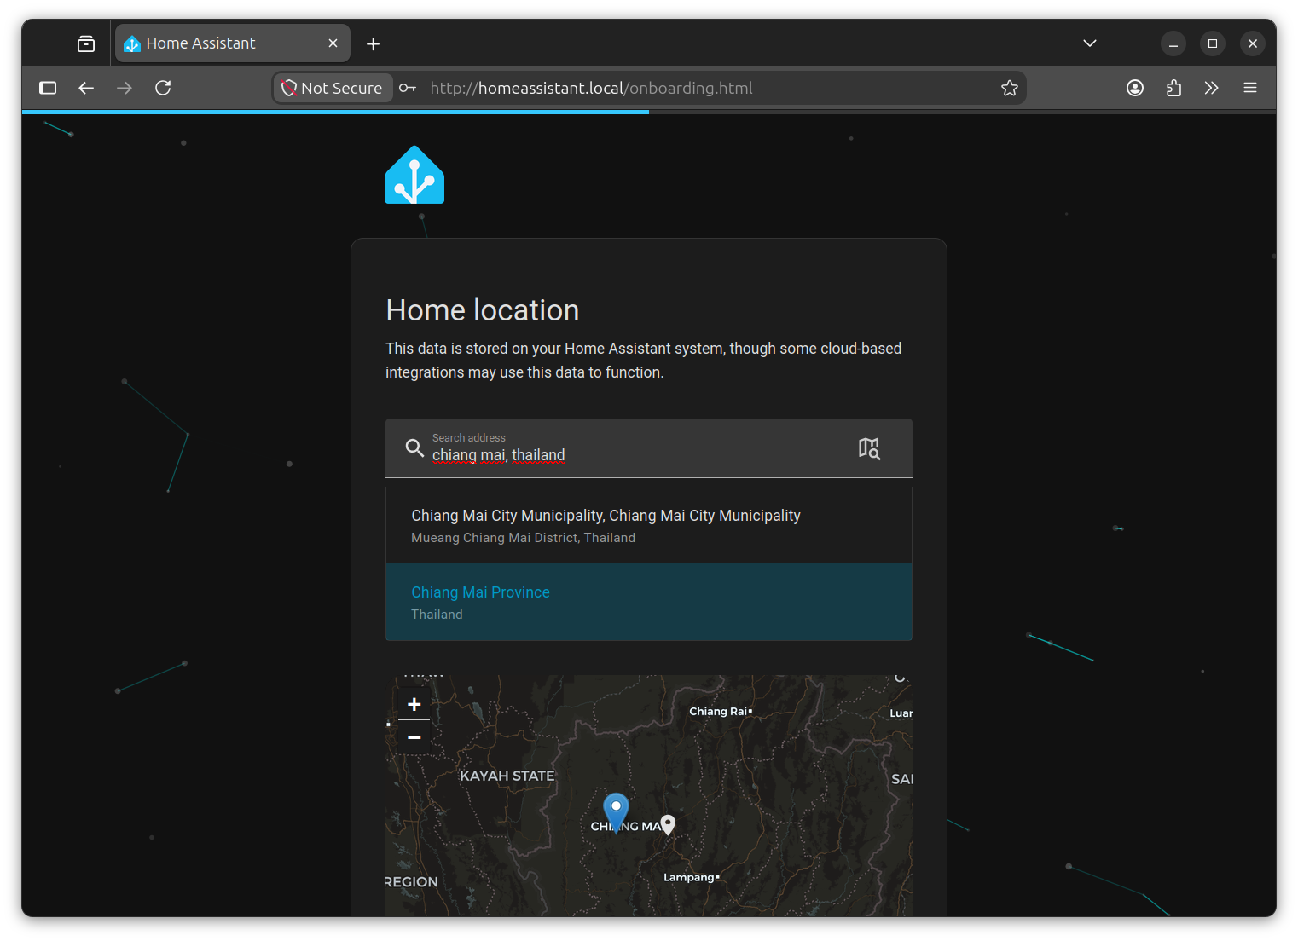The image size is (1298, 941).
Task: Zoom in on the map
Action: (414, 704)
